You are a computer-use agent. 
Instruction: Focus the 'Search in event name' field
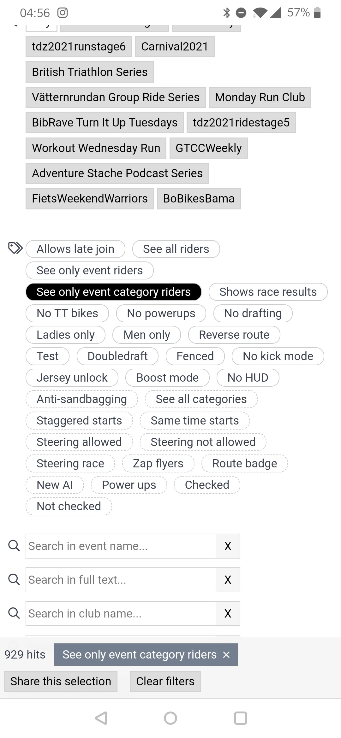coord(121,546)
